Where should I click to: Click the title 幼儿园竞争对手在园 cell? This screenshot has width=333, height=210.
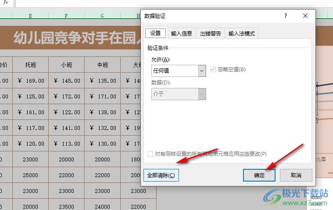pyautogui.click(x=70, y=38)
